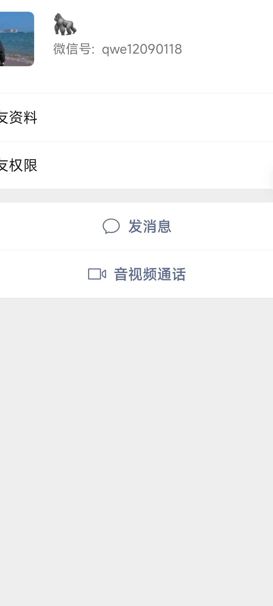Viewport: 273px width, 606px height.
Task: Click the grey divider band above 发消息
Action: [x=136, y=196]
